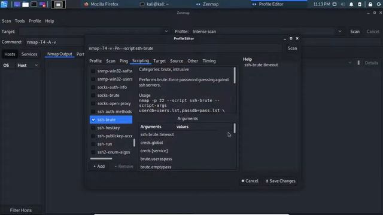Click the lock screen icon in the system tray

tap(370, 4)
